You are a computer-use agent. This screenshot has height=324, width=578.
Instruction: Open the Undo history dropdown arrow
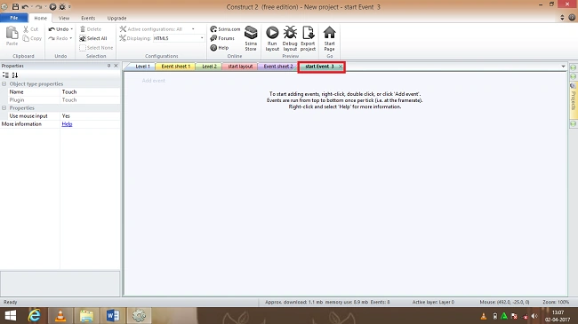pos(71,29)
